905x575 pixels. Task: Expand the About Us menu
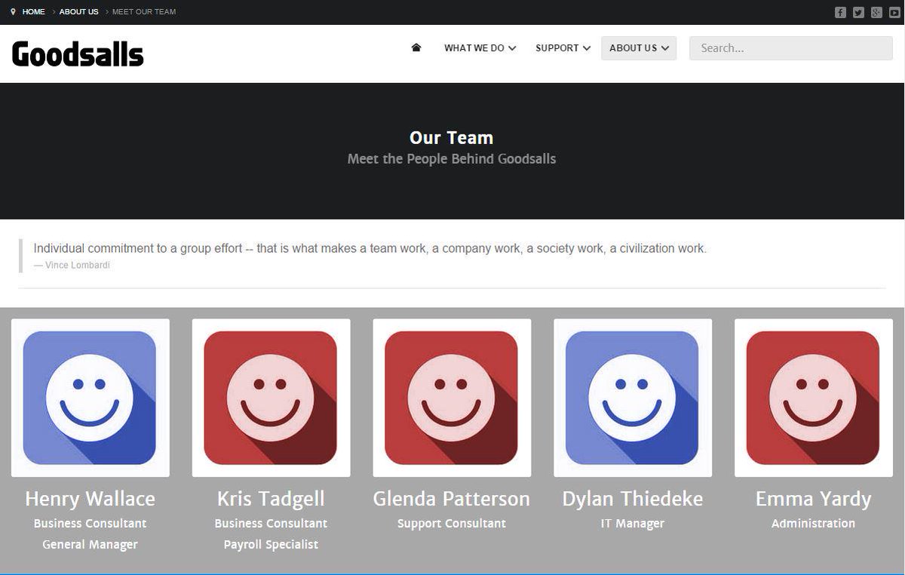click(x=639, y=48)
